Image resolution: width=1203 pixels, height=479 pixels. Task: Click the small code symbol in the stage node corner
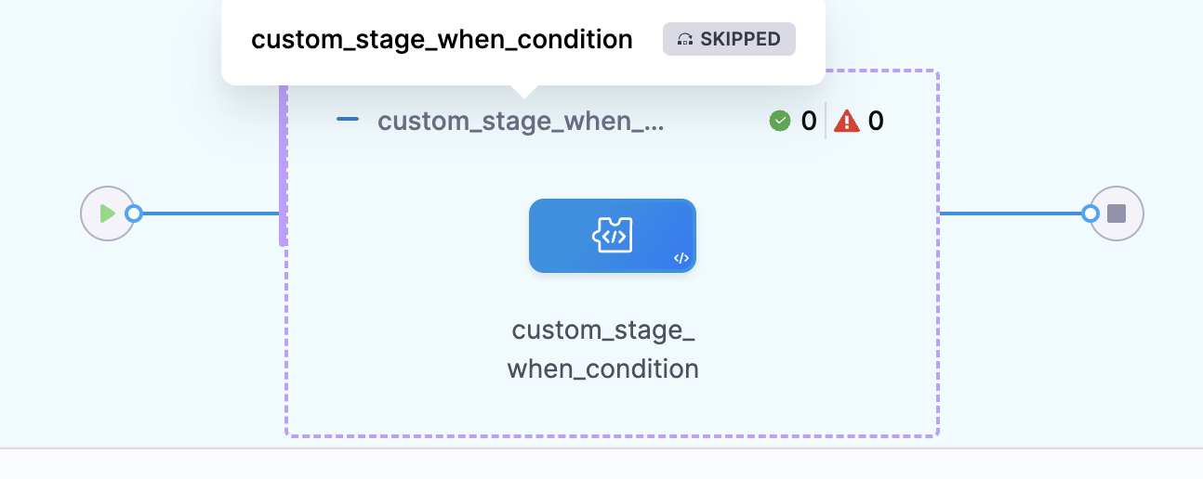click(681, 259)
